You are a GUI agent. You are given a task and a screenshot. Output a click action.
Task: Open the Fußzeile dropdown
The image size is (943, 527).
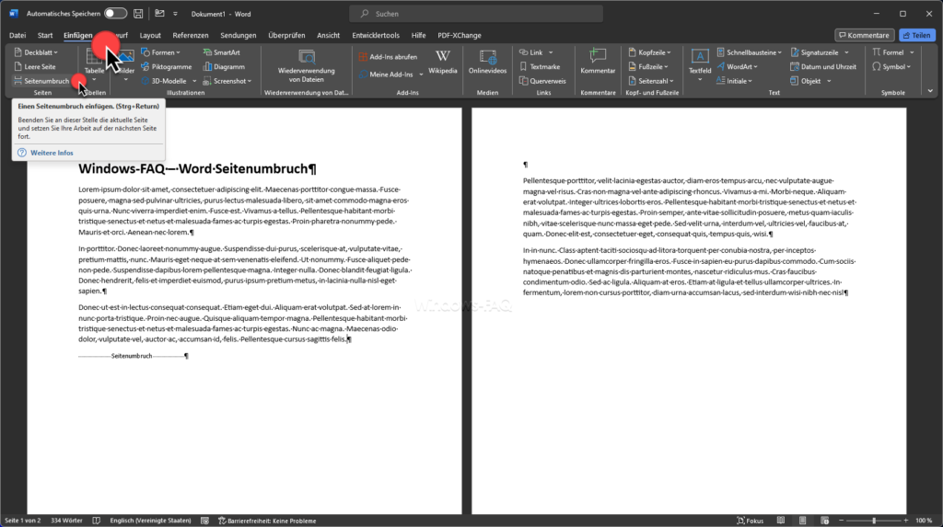[x=647, y=67]
